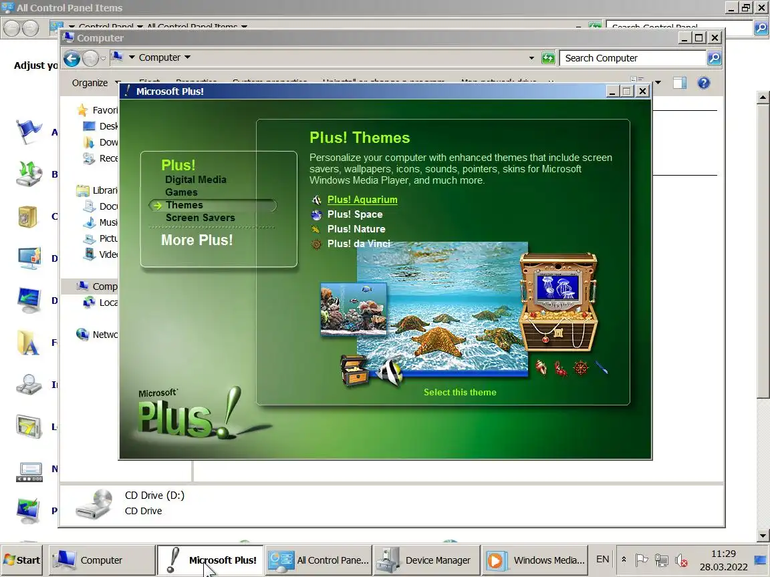770x577 pixels.
Task: Click Control Panel search magnifier icon
Action: click(x=761, y=28)
